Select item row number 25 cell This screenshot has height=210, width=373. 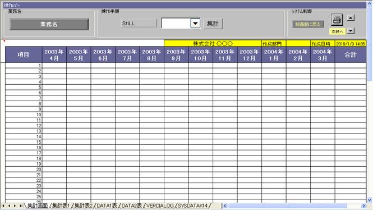(24, 197)
